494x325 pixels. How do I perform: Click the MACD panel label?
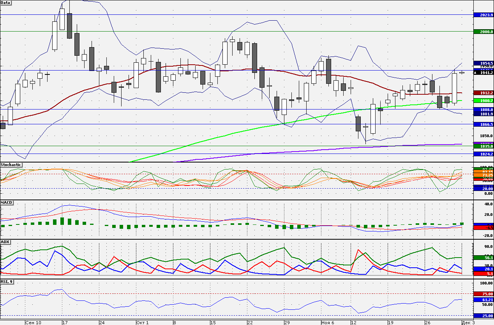pos(6,203)
